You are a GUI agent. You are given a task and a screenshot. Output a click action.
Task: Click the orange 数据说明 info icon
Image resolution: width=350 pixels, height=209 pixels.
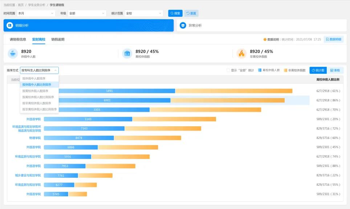pos(265,39)
